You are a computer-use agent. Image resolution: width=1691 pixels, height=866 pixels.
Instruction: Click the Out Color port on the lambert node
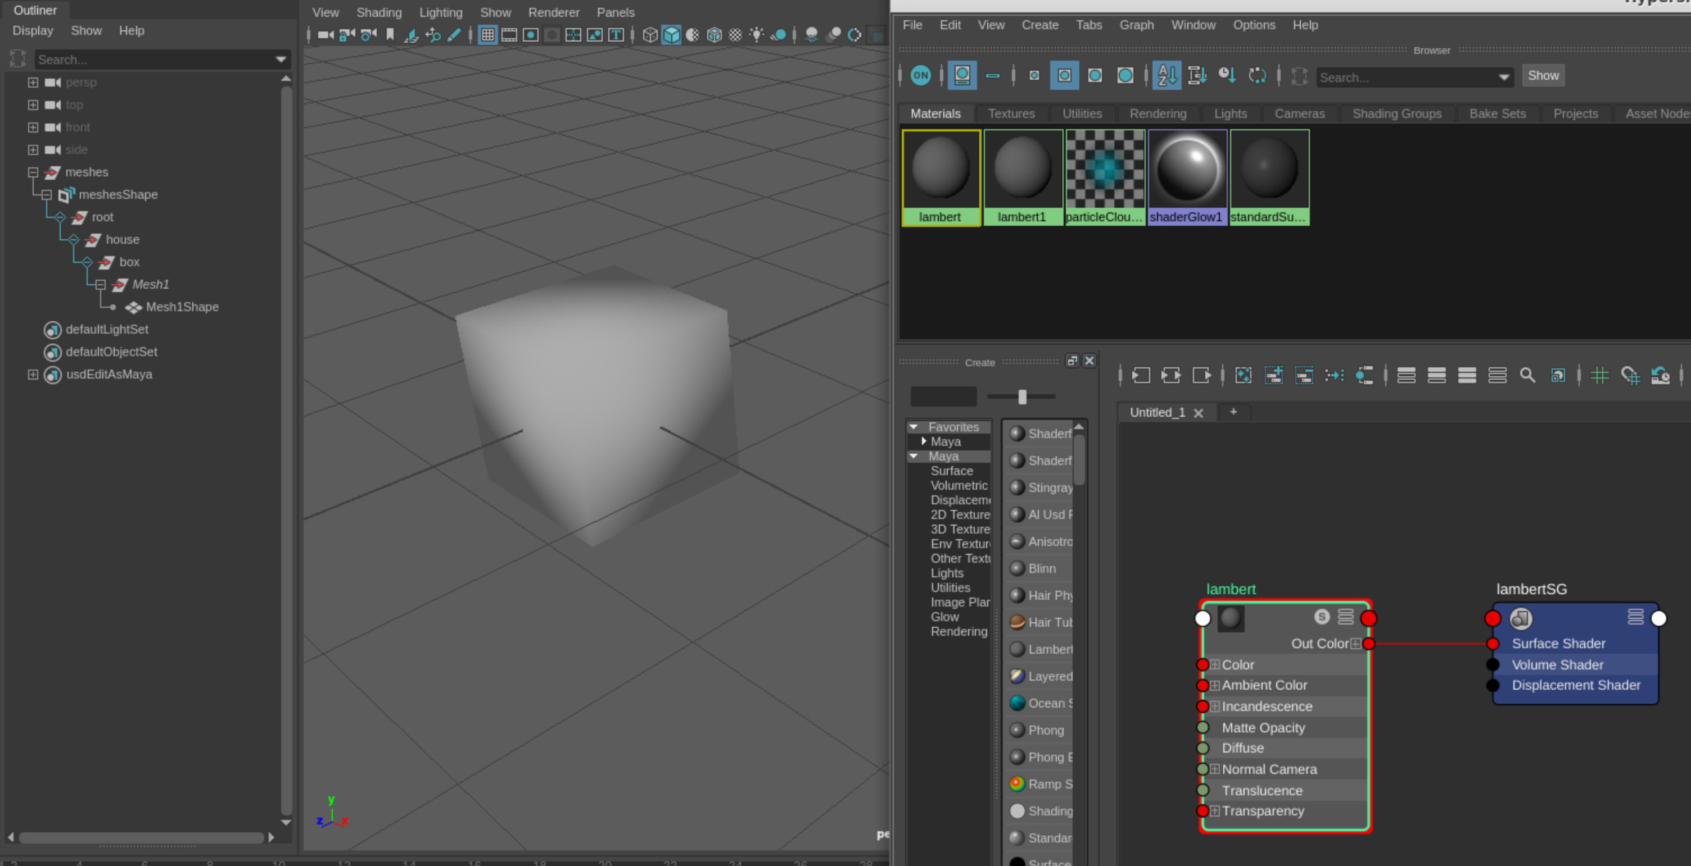click(1369, 644)
